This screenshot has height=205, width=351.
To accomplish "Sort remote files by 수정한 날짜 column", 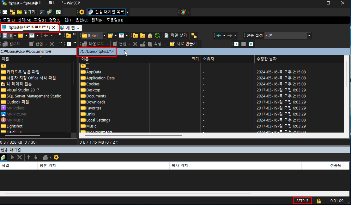I will tap(266, 59).
